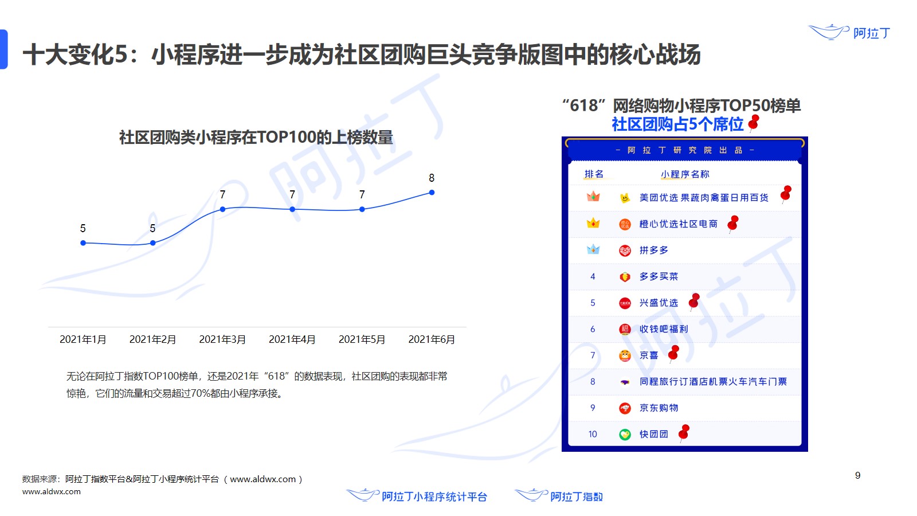Click the Meituan Youxuan app icon
Viewport: 917px width, 516px height.
[x=625, y=198]
